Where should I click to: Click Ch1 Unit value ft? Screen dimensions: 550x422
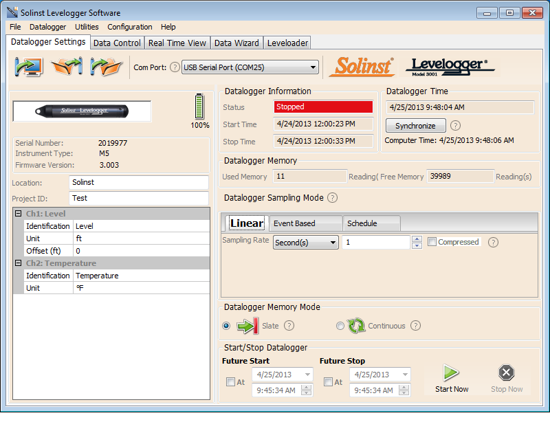(142, 238)
